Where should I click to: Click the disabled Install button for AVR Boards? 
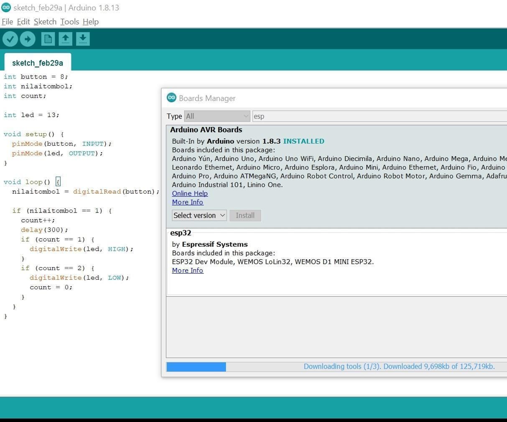tap(245, 215)
